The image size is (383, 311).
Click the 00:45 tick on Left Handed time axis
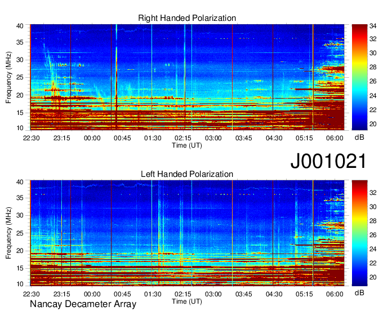pos(122,294)
